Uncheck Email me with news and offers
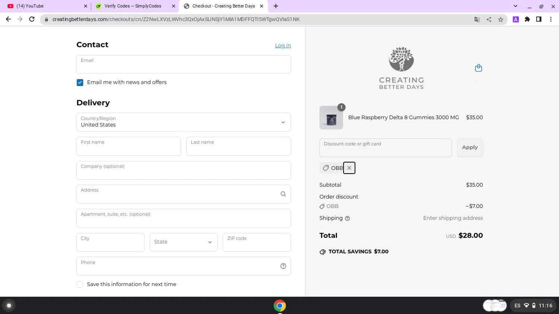 pos(80,82)
